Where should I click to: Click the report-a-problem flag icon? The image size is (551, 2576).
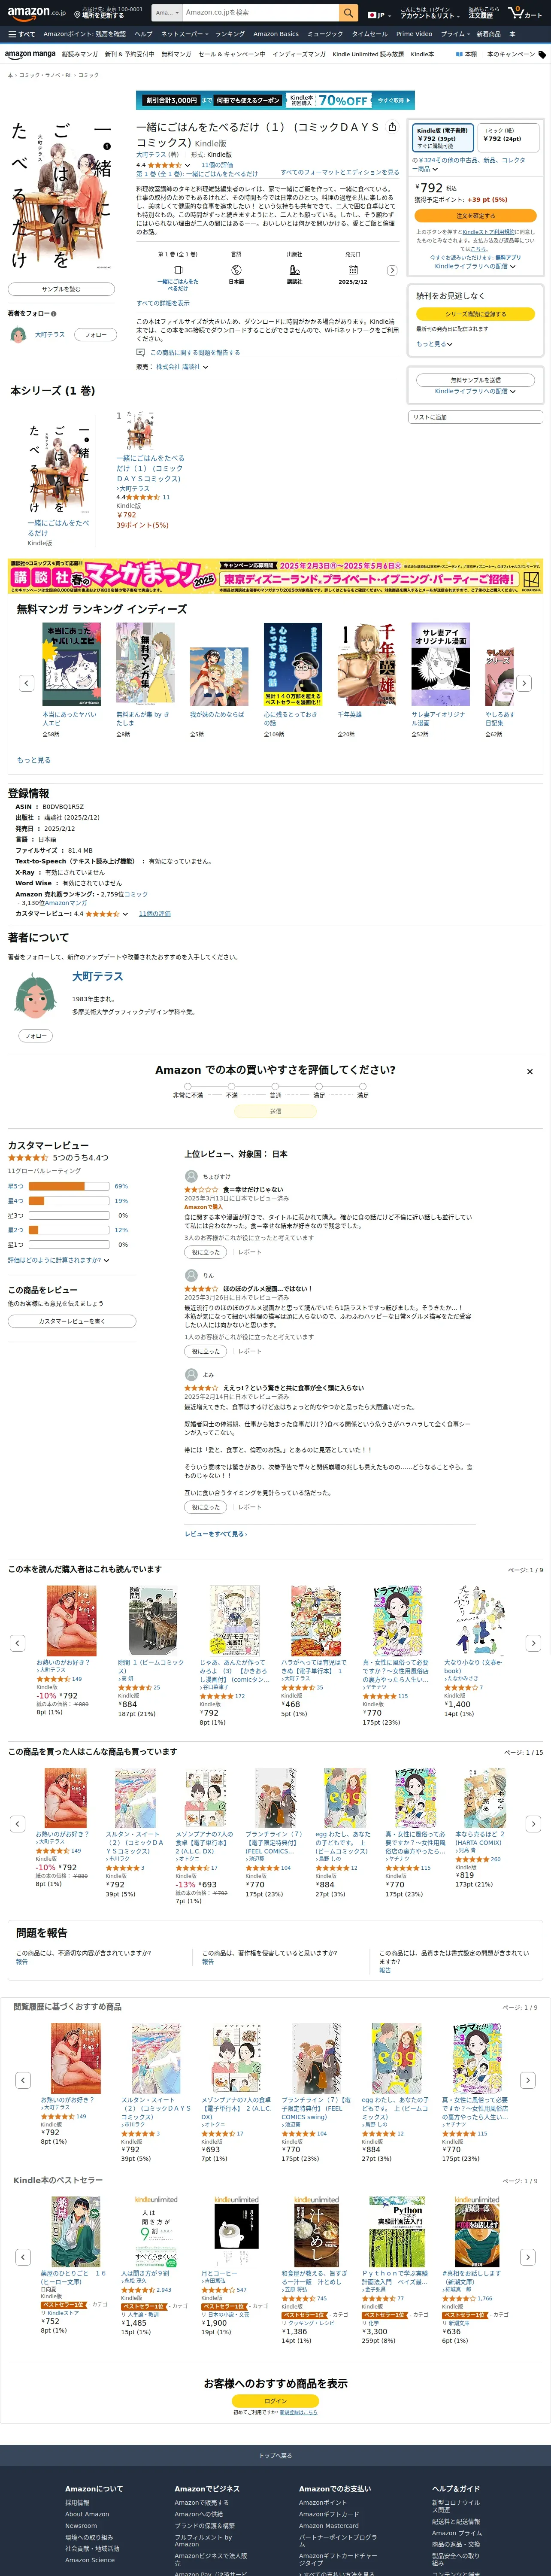[141, 352]
